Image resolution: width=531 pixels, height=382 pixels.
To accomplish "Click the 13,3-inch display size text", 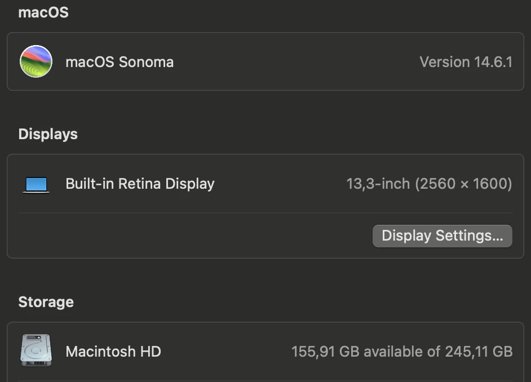I will (x=378, y=184).
